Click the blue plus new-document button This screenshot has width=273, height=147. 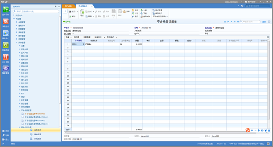(65, 11)
